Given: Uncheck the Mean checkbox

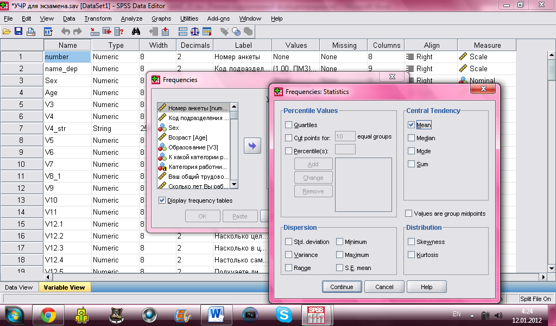Looking at the screenshot, I should pyautogui.click(x=412, y=125).
